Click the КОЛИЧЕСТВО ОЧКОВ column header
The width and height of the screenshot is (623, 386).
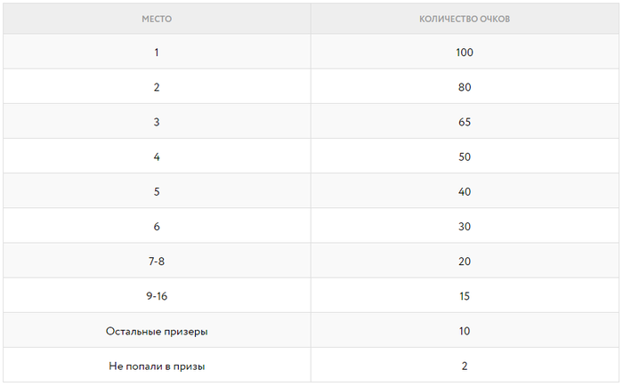click(x=464, y=19)
